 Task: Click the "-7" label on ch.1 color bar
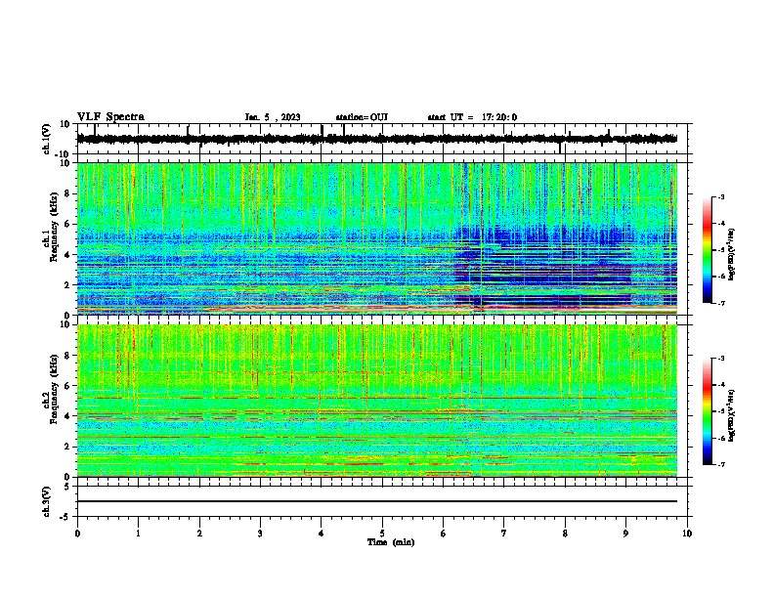(720, 303)
